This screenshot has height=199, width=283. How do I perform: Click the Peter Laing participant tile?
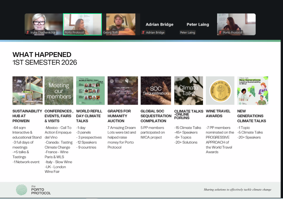[x=198, y=24]
